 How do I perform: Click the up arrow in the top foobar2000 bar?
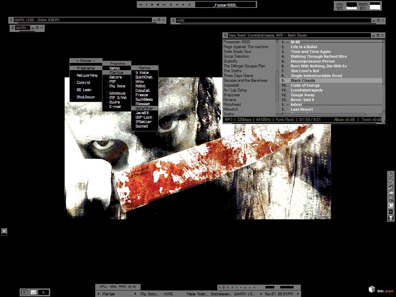click(x=183, y=4)
